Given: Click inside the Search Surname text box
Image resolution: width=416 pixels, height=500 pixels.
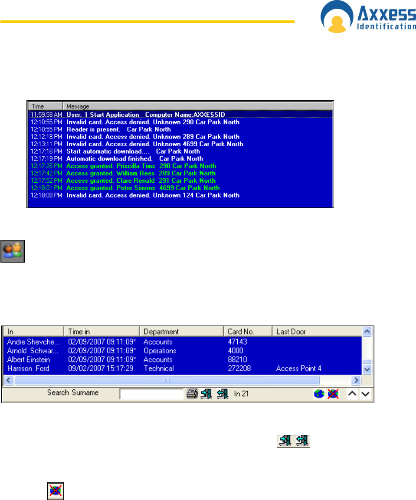Looking at the screenshot, I should click(151, 394).
